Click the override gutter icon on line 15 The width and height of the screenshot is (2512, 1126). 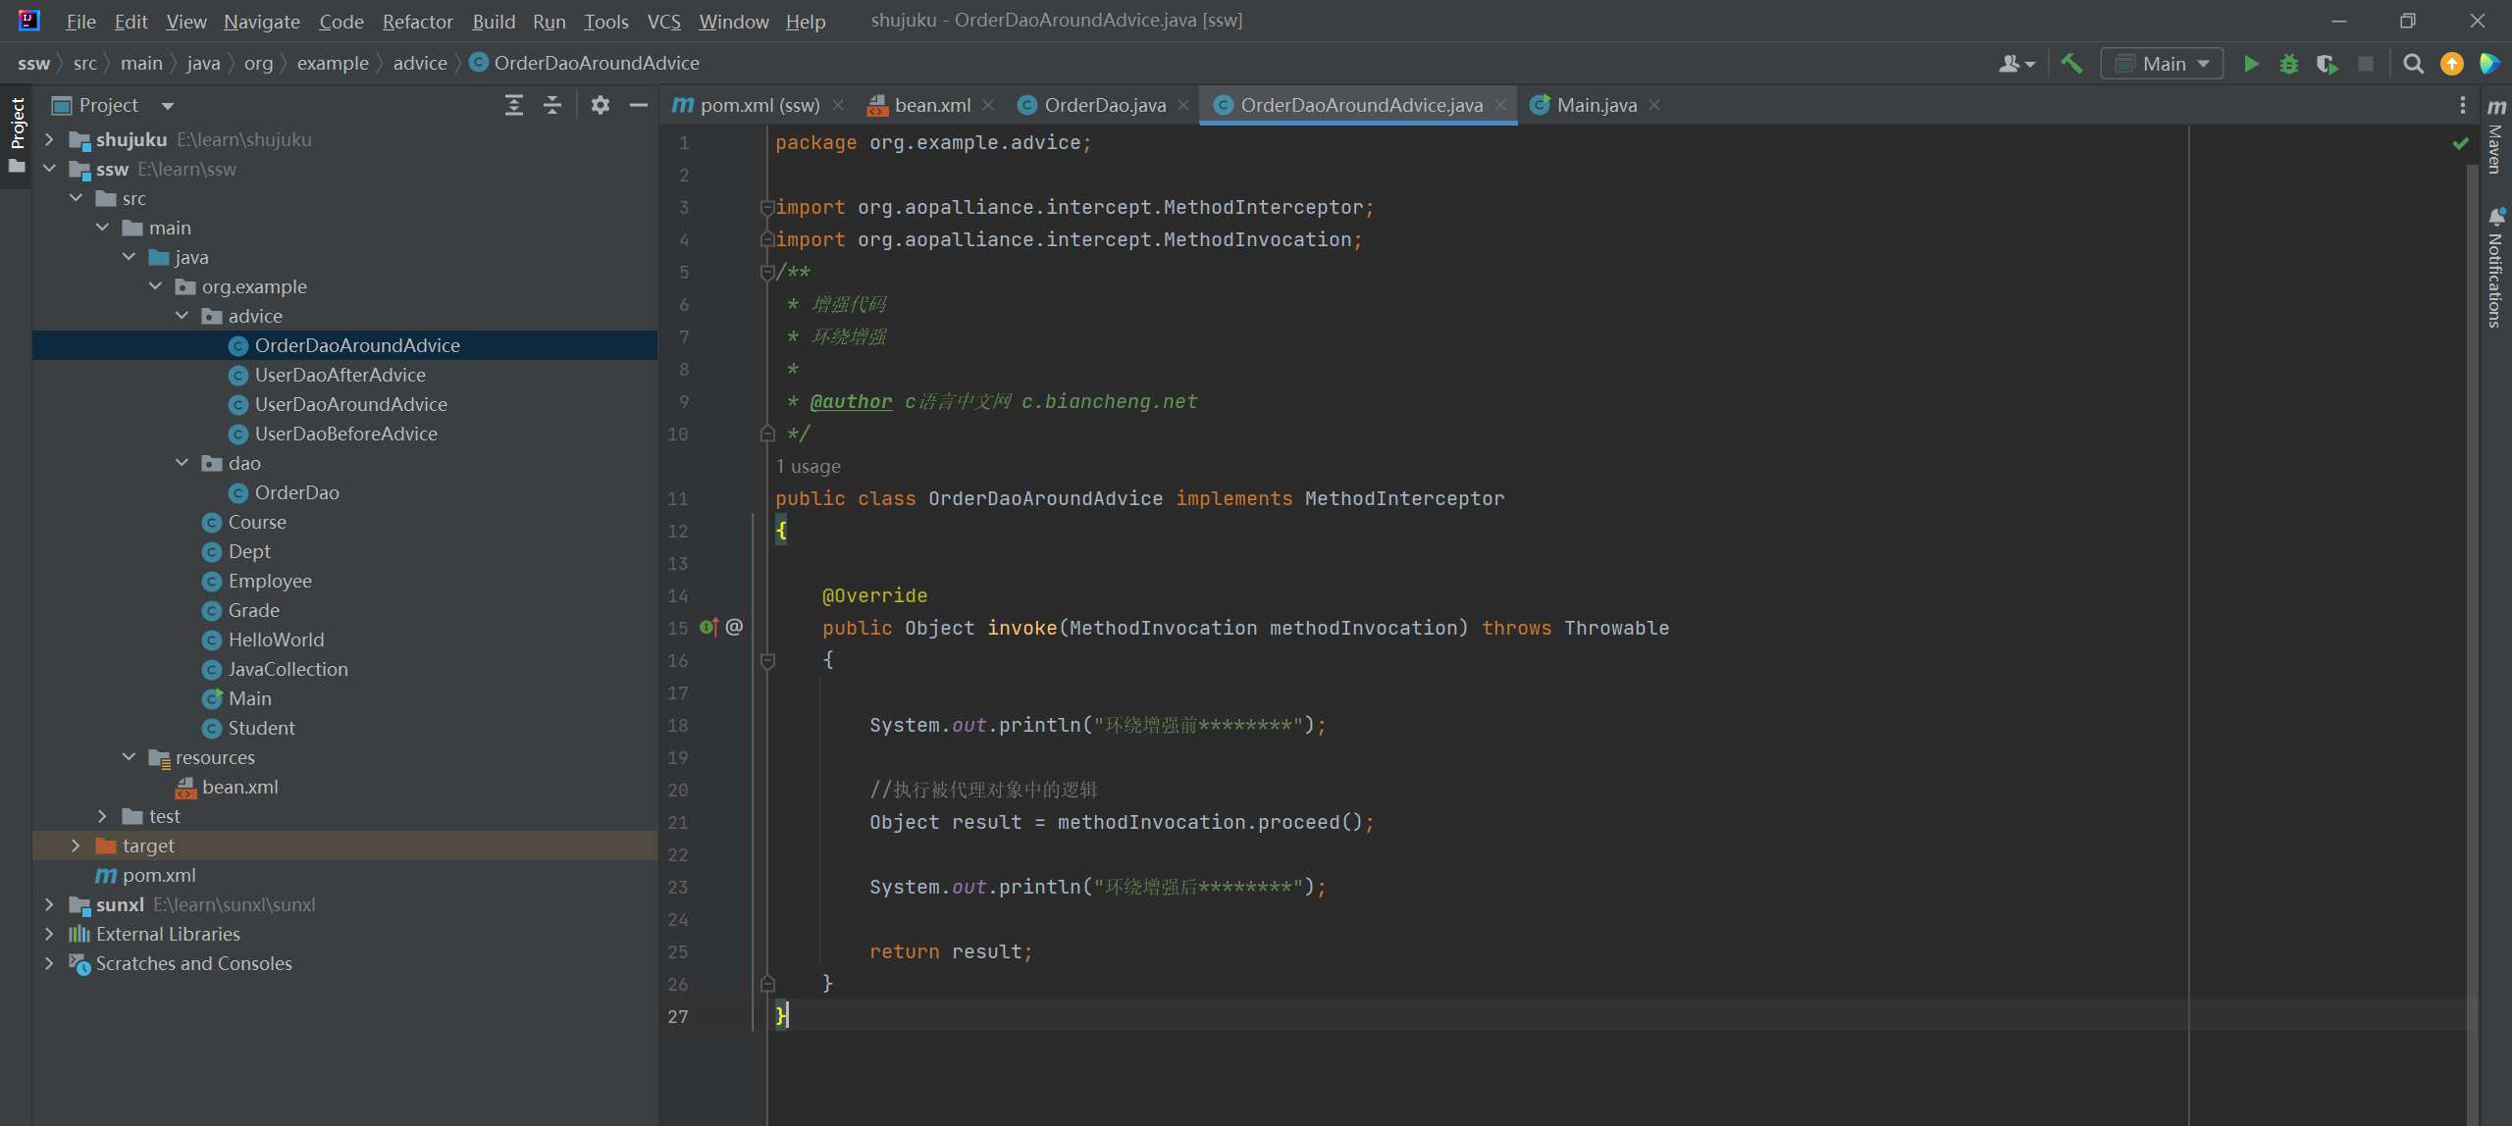coord(708,628)
